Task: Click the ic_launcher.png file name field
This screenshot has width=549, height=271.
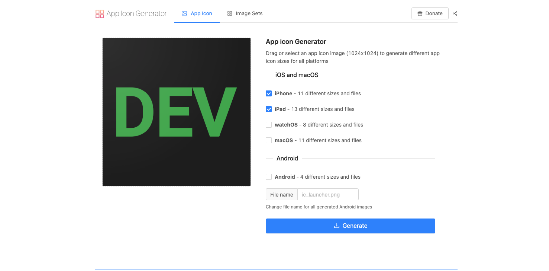Action: coord(328,194)
